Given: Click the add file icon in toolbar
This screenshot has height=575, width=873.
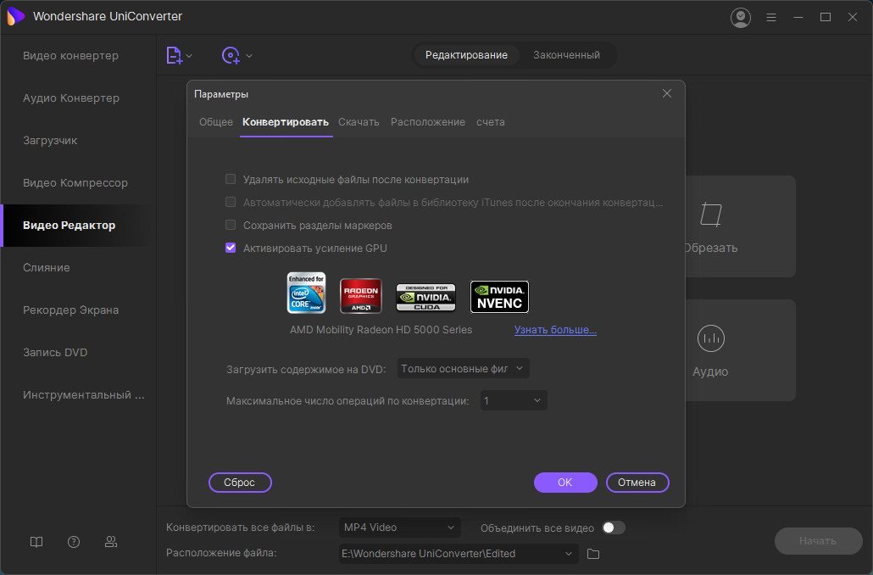Looking at the screenshot, I should point(174,55).
